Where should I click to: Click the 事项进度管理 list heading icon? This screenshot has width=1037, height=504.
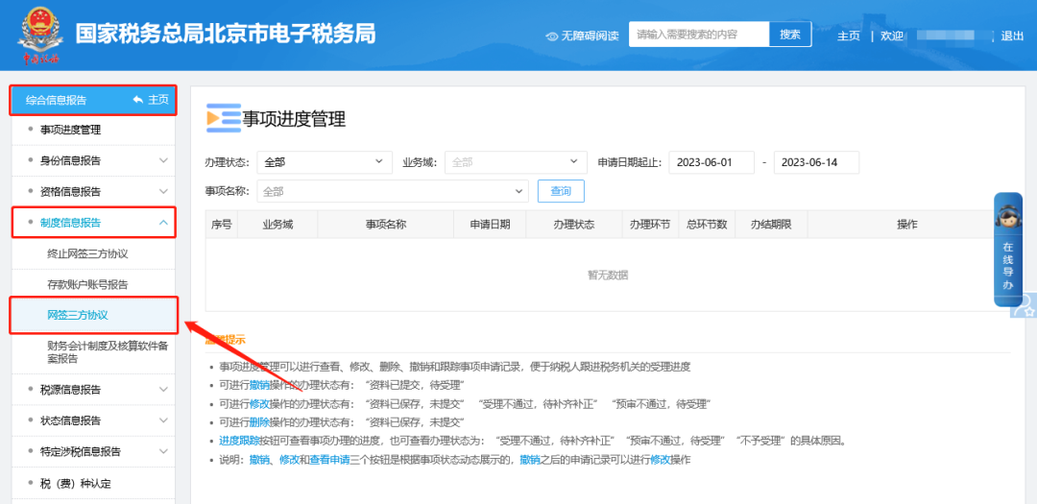pos(223,118)
